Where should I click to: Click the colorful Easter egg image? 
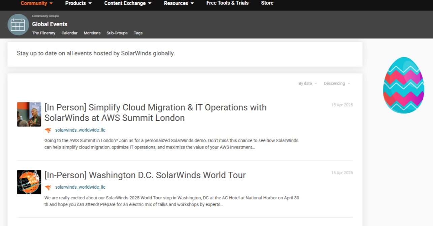[x=403, y=85]
